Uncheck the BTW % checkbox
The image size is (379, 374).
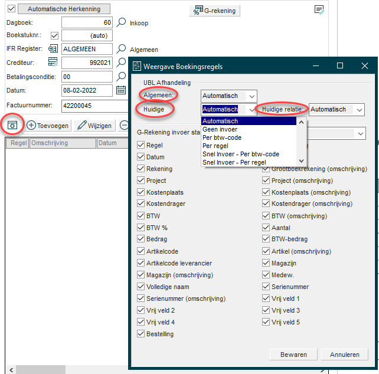click(x=141, y=227)
